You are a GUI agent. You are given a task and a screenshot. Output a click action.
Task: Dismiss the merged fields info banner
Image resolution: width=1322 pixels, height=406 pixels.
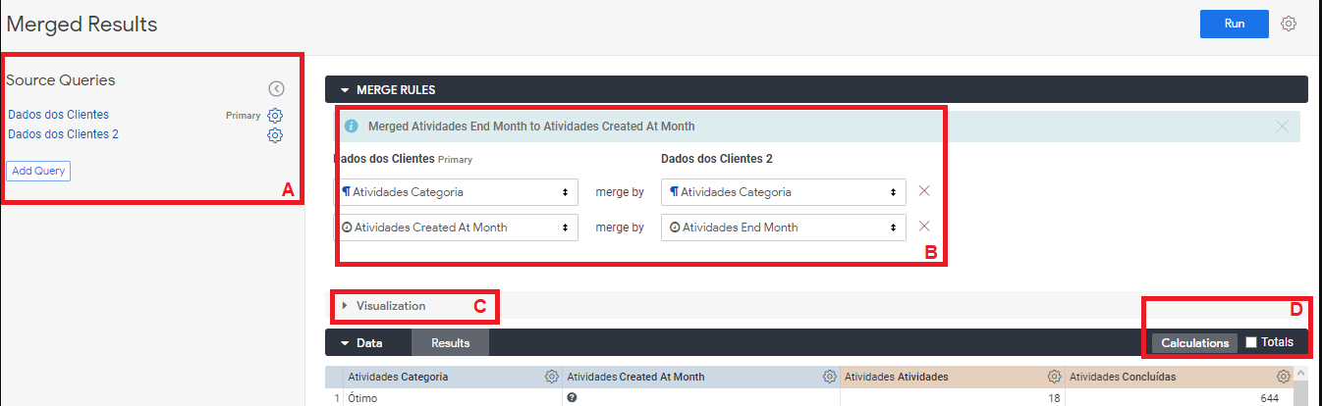pyautogui.click(x=1282, y=127)
